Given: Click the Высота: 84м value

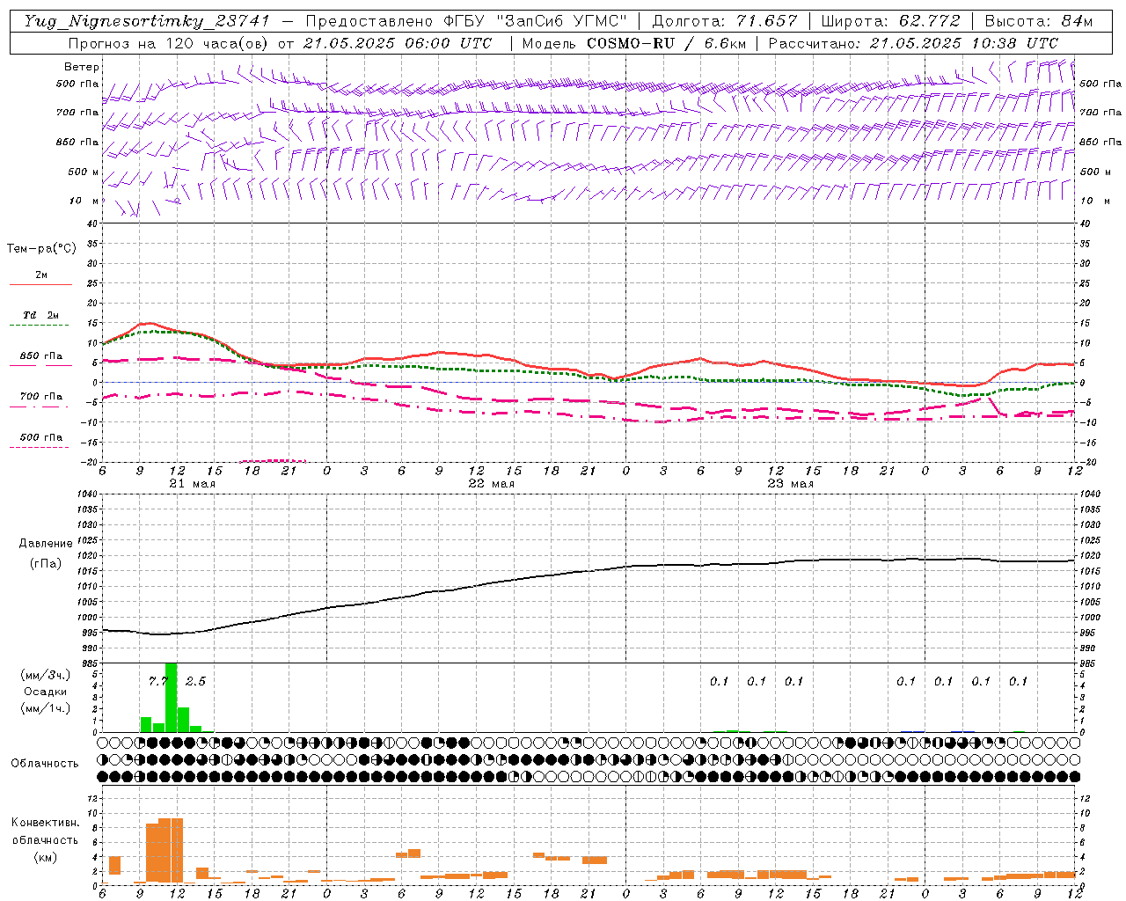Looking at the screenshot, I should point(1038,21).
